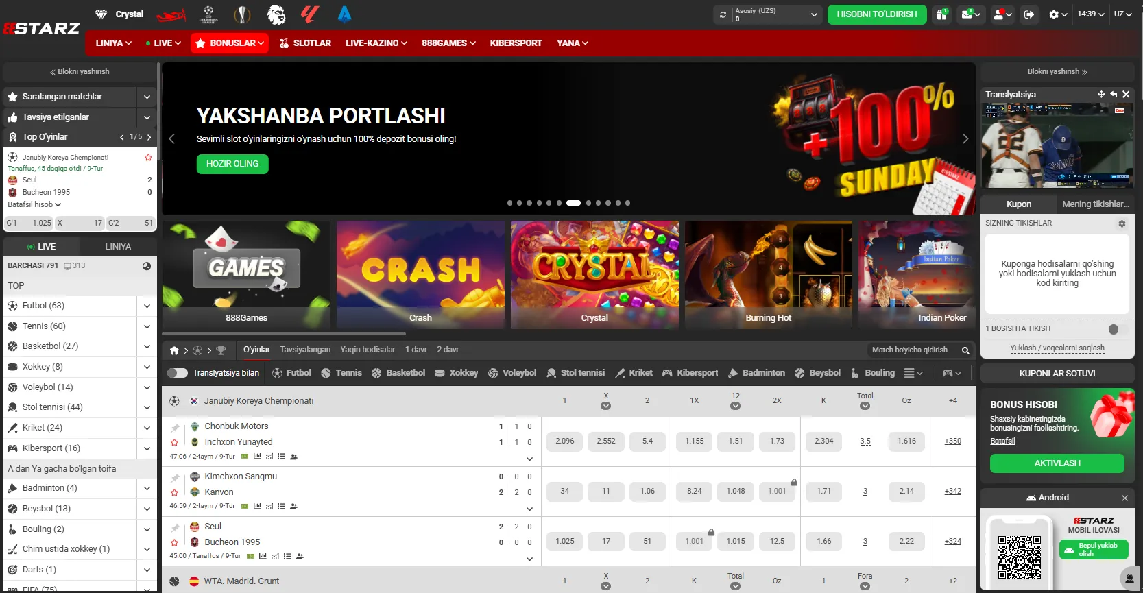Open the Total market dropdown in Koreya header

pos(865,406)
